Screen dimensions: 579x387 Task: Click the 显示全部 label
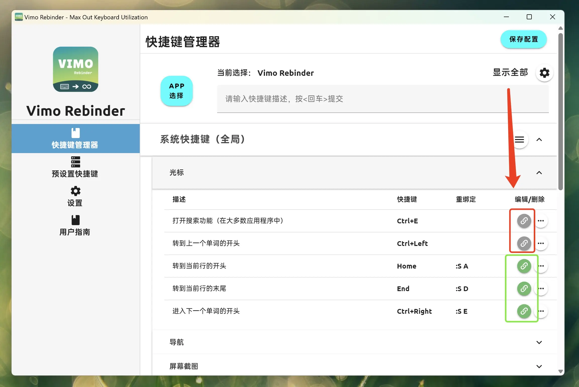coord(510,73)
